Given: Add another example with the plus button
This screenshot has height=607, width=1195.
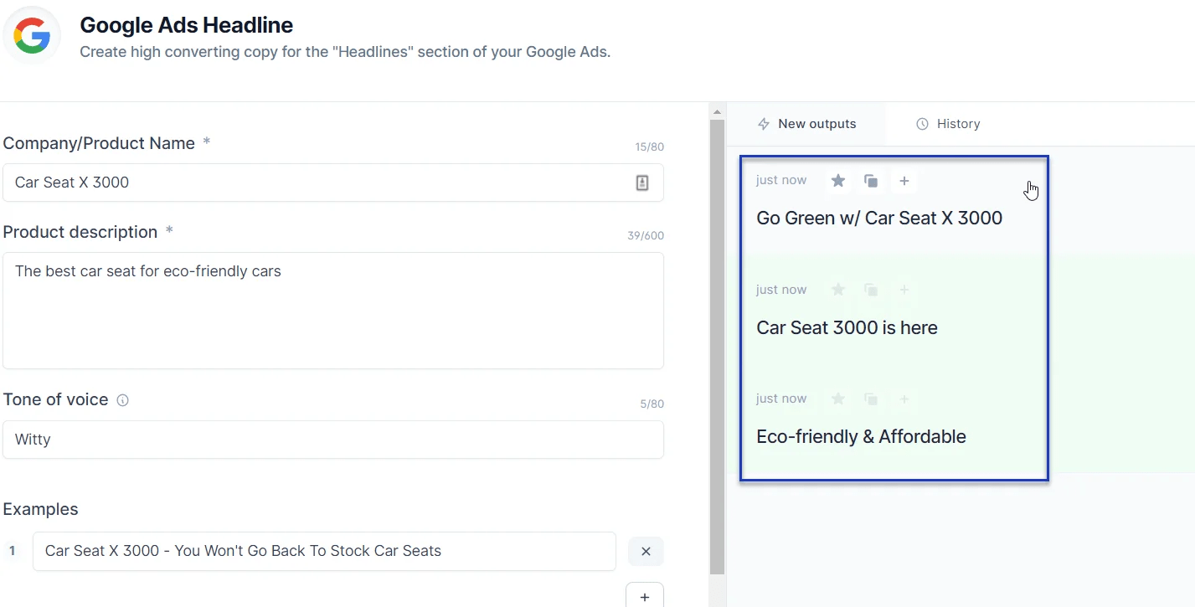Looking at the screenshot, I should 645,596.
